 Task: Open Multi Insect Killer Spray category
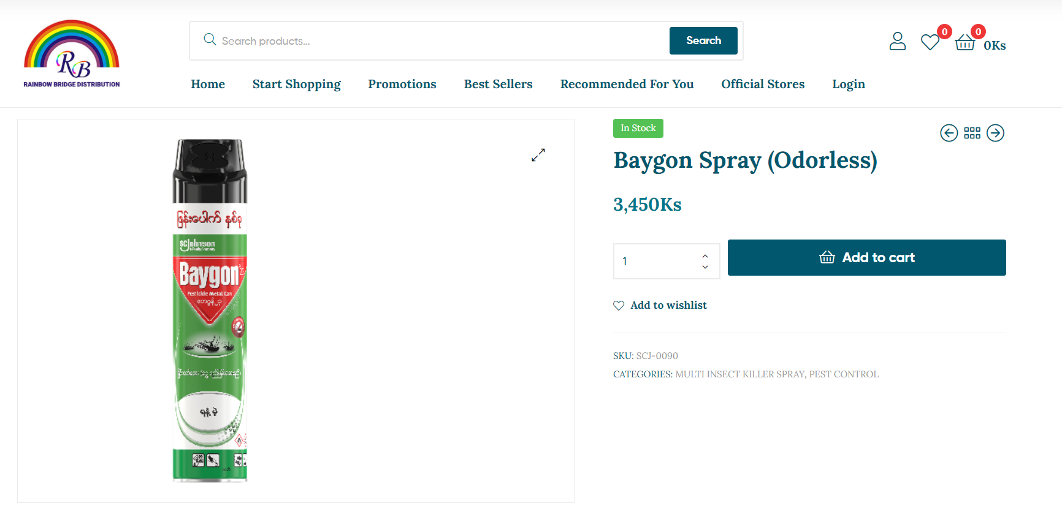coord(739,374)
